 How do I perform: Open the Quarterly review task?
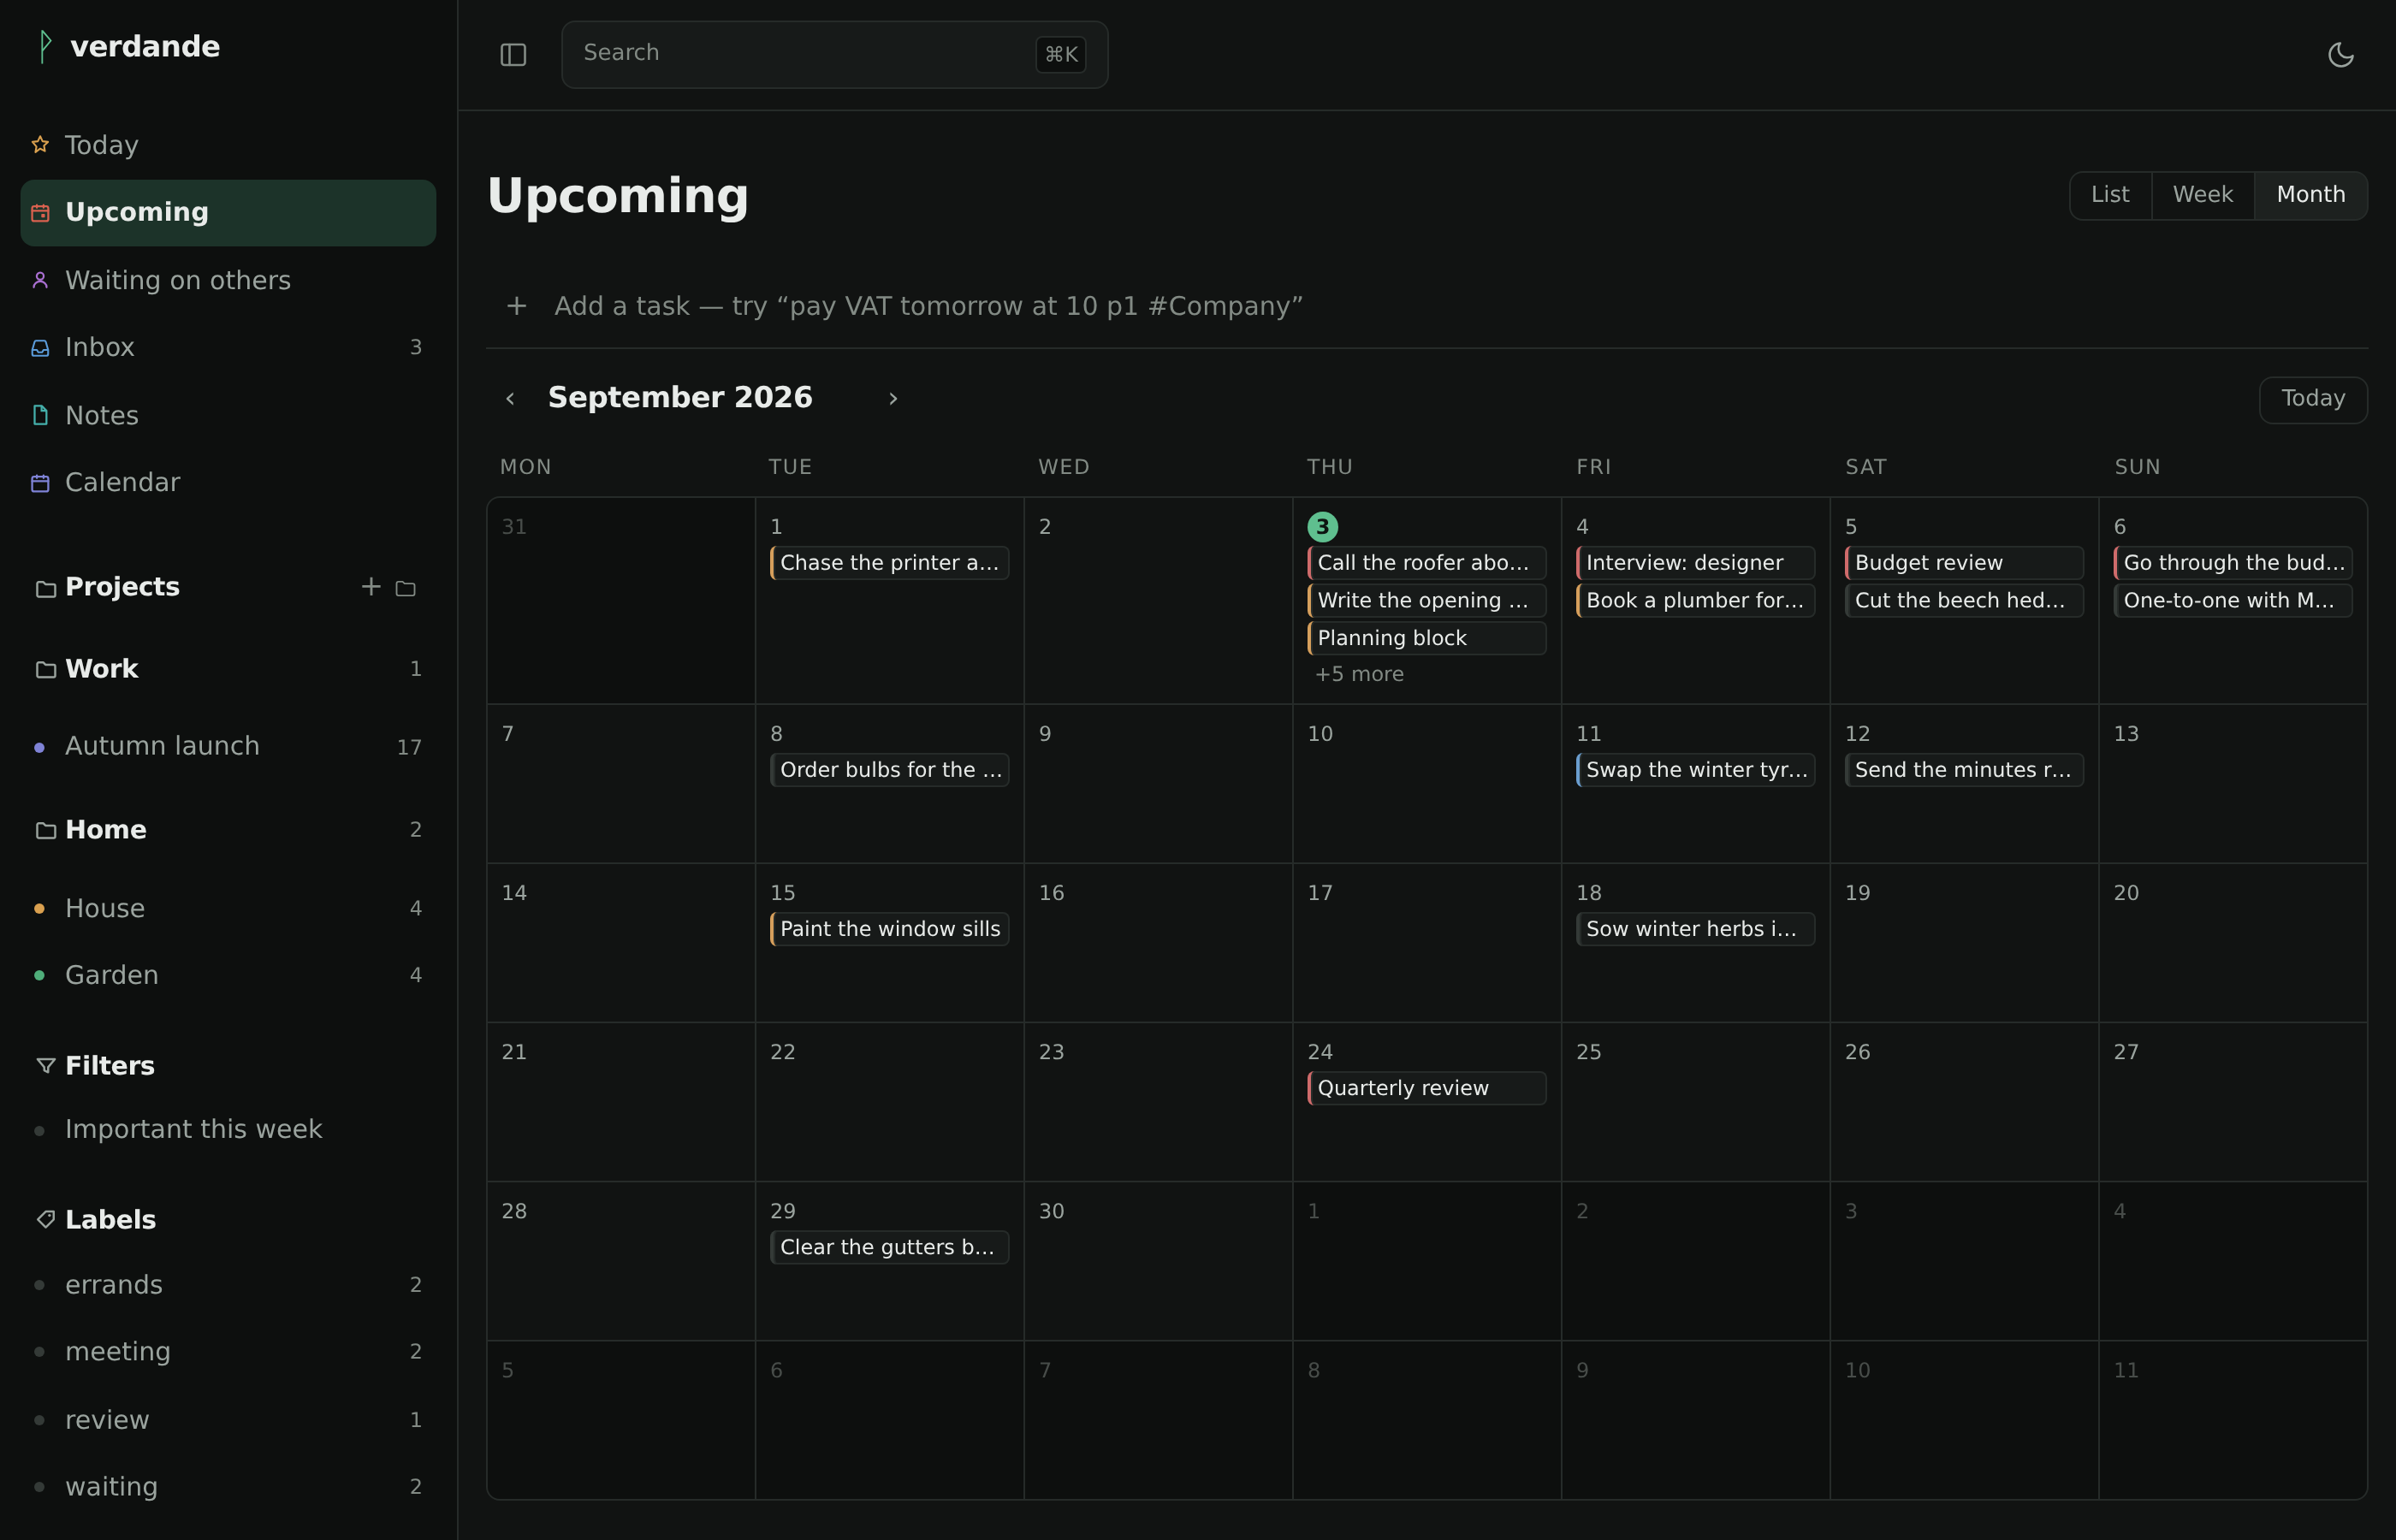pos(1426,1087)
